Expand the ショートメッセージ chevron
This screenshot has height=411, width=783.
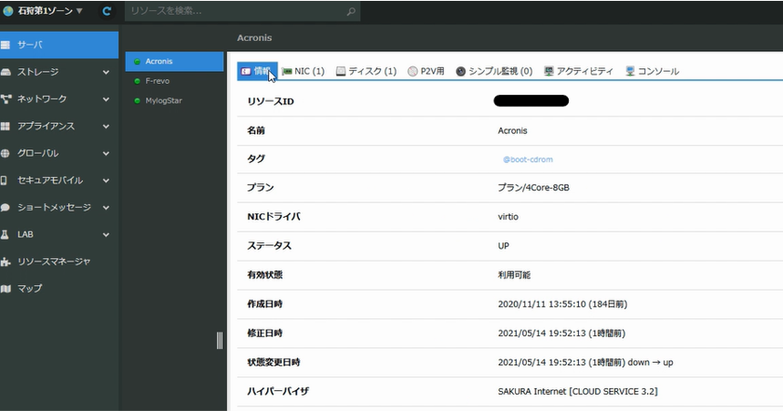tap(106, 207)
